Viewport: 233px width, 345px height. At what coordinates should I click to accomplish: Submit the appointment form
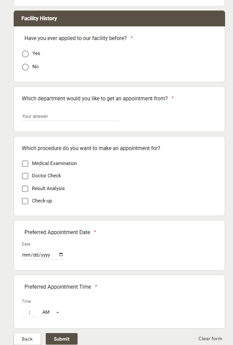[62, 339]
